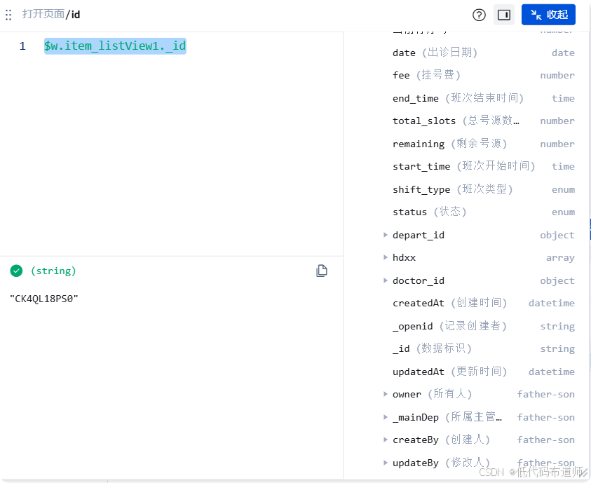Click line number 1 in the editor
This screenshot has width=591, height=483.
[x=22, y=46]
